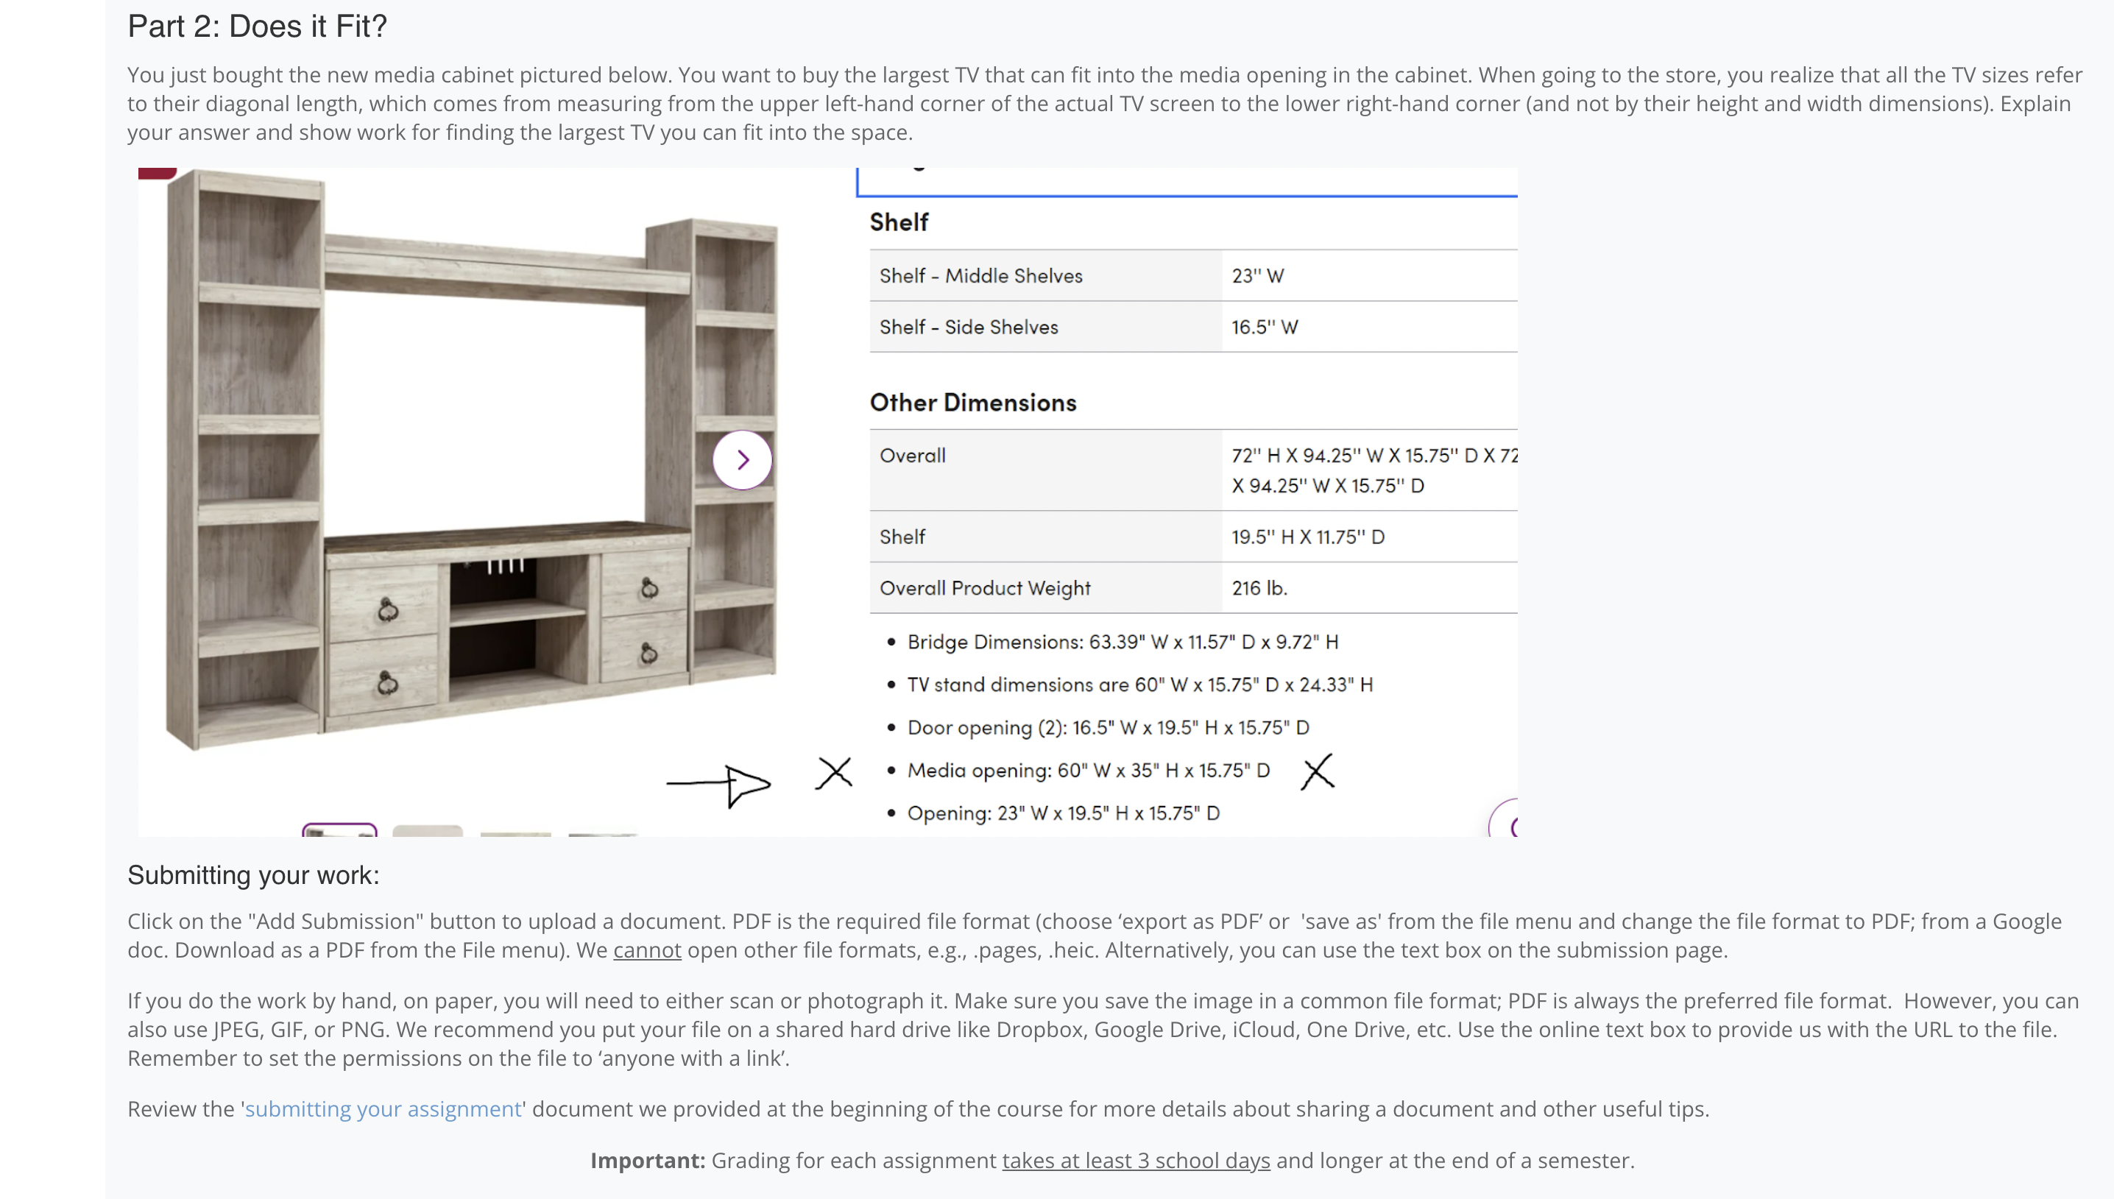Viewport: 2114px width, 1199px height.
Task: Click the X annotation beside the Media opening bullet
Action: click(x=1316, y=771)
